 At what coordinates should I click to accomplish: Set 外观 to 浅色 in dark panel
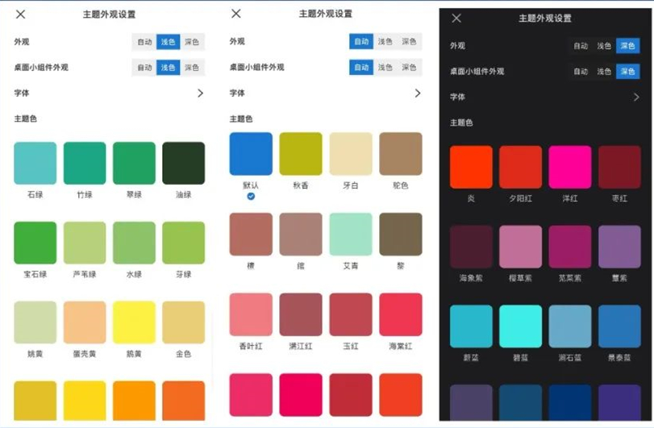pyautogui.click(x=604, y=46)
